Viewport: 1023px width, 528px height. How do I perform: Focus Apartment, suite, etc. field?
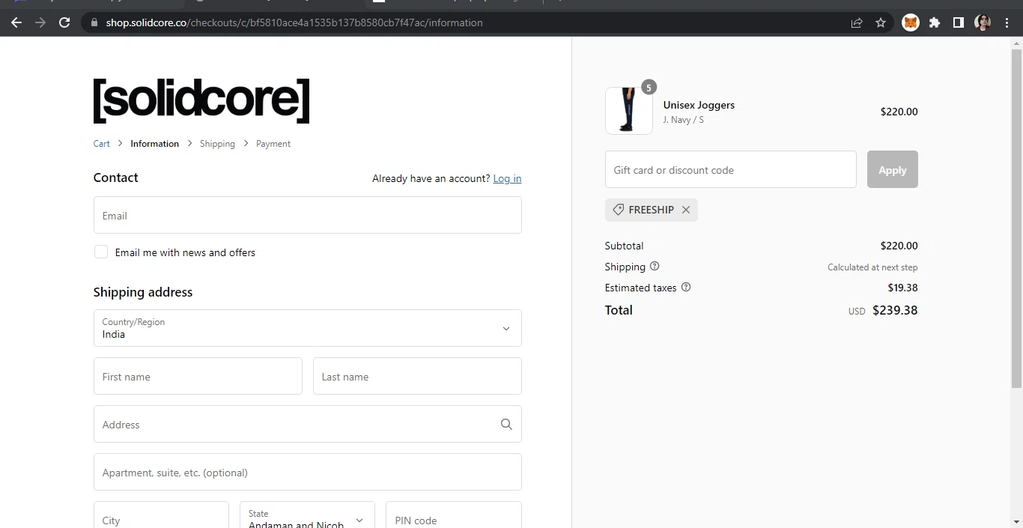(307, 472)
